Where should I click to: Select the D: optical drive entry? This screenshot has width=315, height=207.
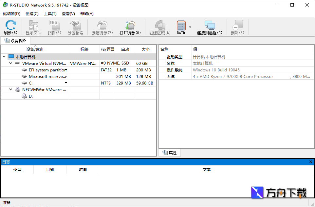pos(31,96)
